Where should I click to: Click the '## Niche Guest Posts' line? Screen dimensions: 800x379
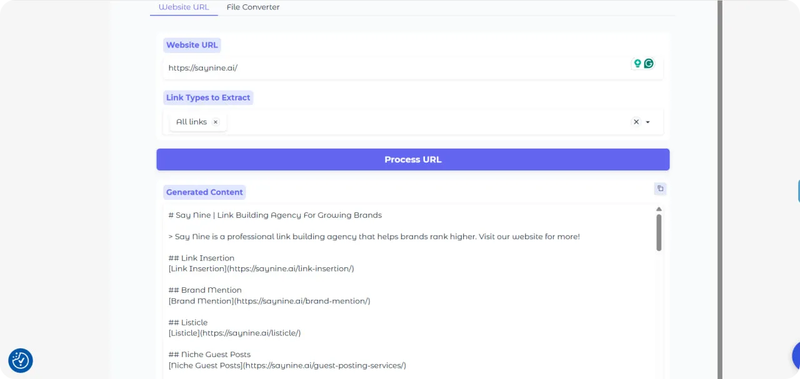pos(209,355)
